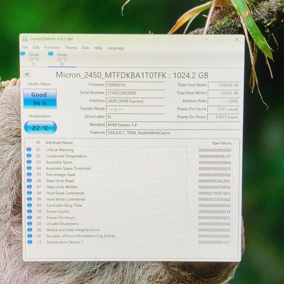
Task: Click the Good 94 % health status button
Action: (x=40, y=99)
